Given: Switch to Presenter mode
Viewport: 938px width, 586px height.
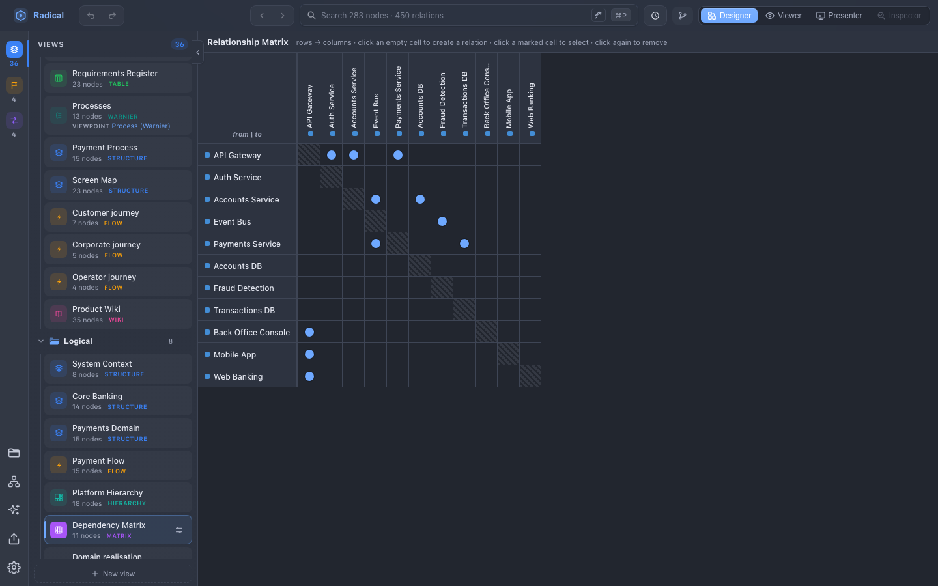Looking at the screenshot, I should (x=839, y=16).
